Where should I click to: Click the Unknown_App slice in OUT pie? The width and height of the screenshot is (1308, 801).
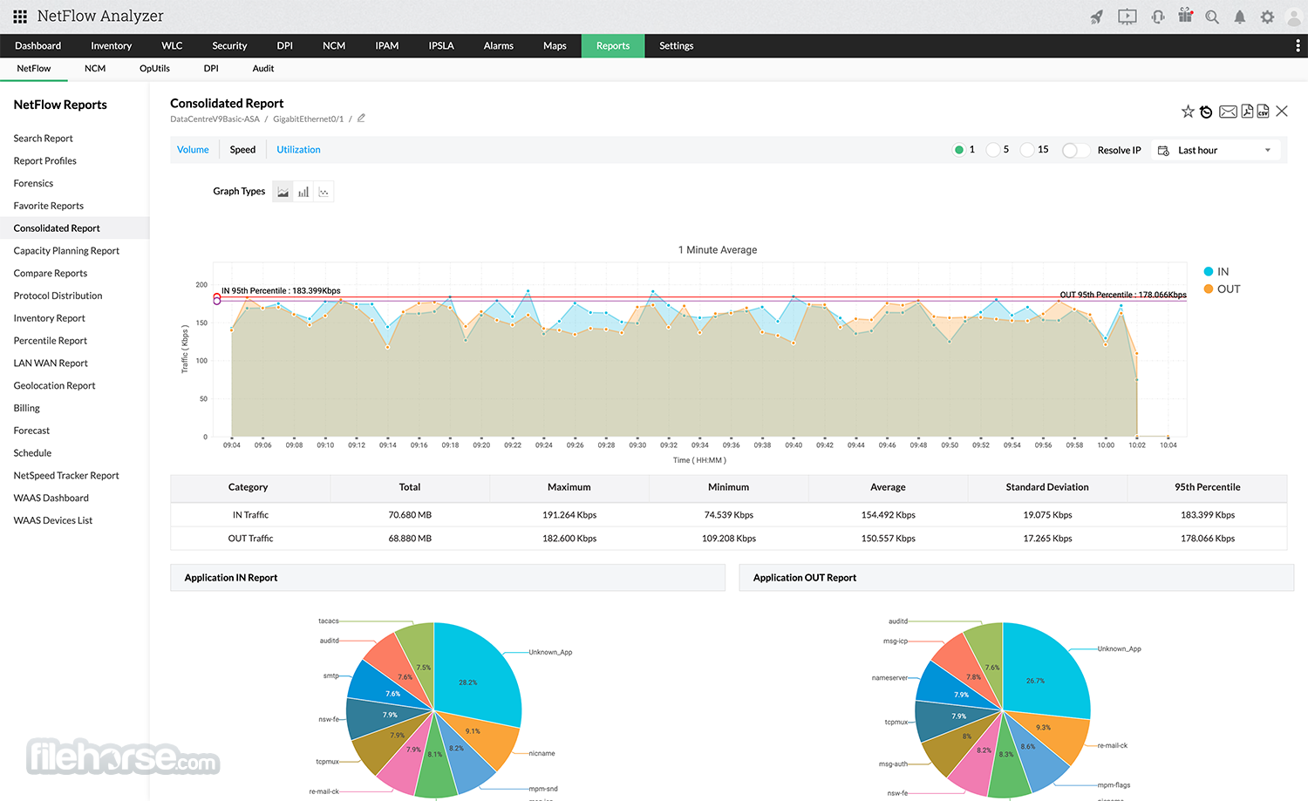pyautogui.click(x=1045, y=669)
